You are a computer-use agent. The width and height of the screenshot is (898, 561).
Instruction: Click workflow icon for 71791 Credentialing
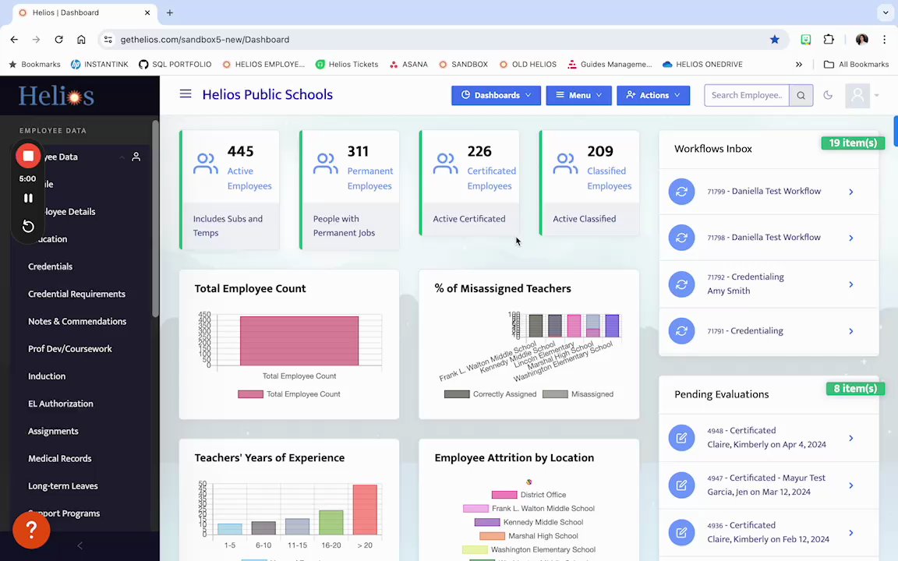click(x=681, y=331)
